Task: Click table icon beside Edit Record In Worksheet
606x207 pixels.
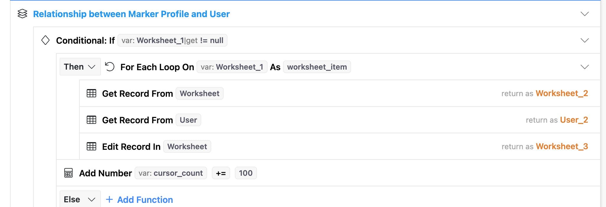Action: point(91,147)
